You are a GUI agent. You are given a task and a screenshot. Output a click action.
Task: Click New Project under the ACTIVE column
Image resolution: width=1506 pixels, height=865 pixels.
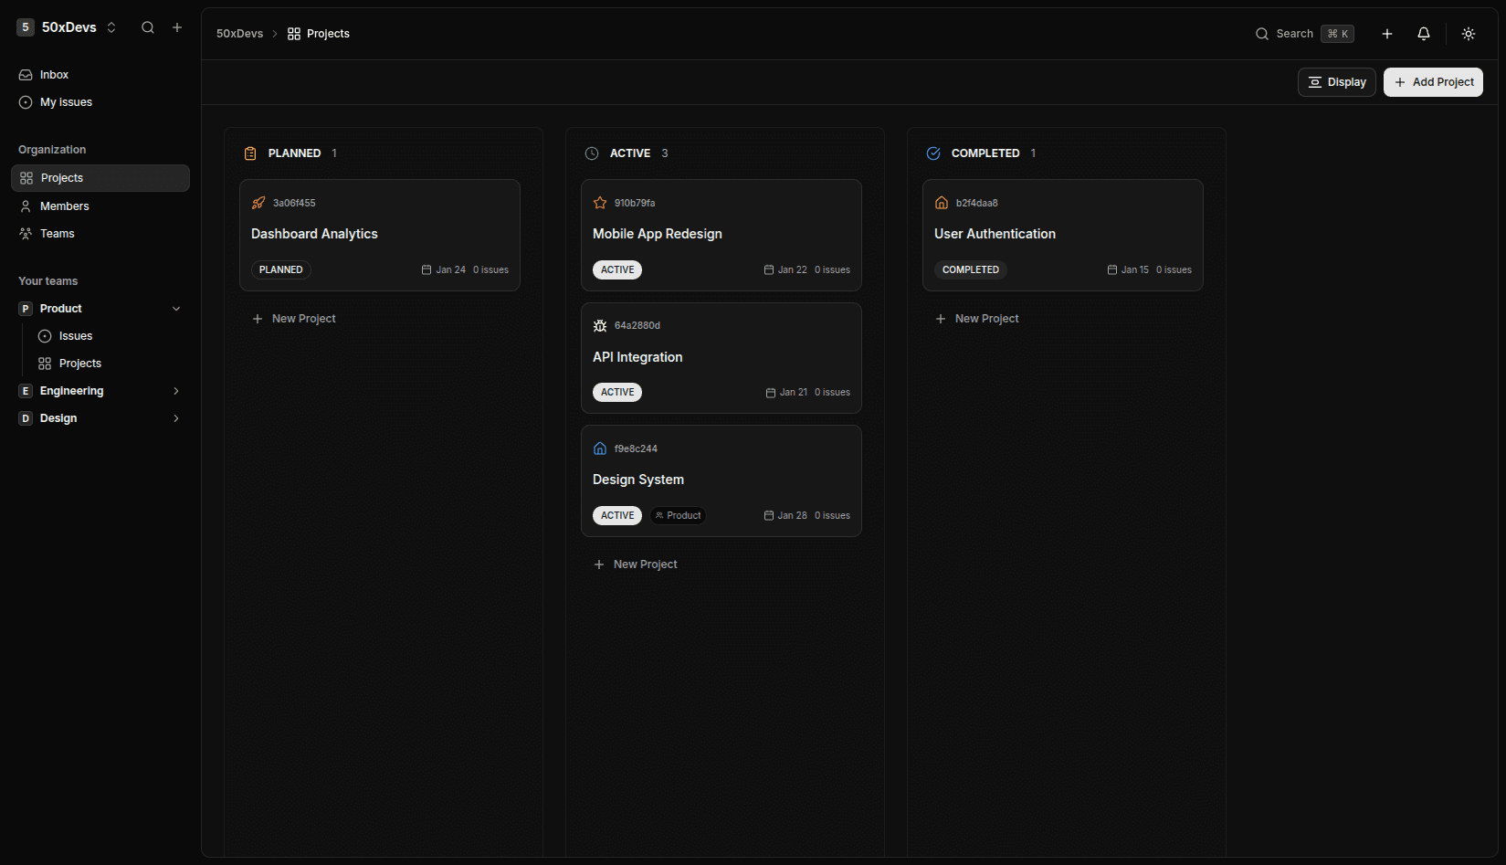pyautogui.click(x=635, y=564)
